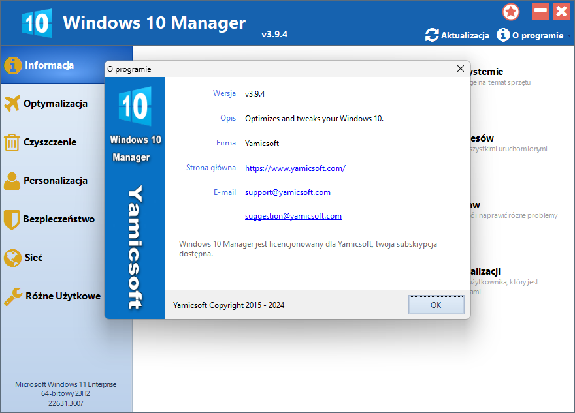The height and width of the screenshot is (413, 575).
Task: Select Personalizacja in the sidebar
Action: [x=52, y=181]
